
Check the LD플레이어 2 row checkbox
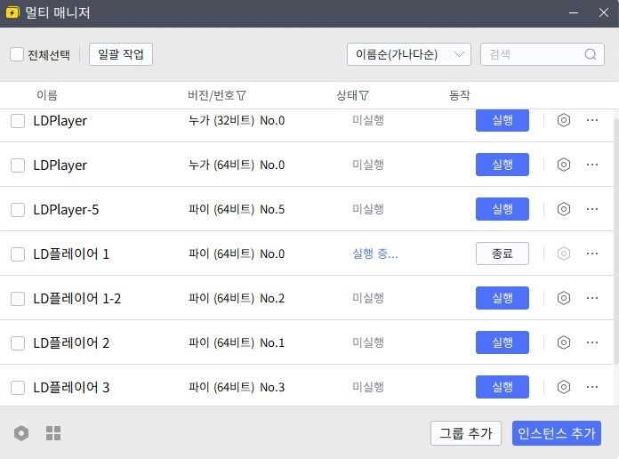[x=18, y=342]
